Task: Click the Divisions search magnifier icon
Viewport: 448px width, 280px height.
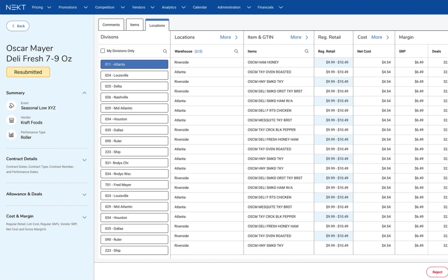Action: coord(165,51)
